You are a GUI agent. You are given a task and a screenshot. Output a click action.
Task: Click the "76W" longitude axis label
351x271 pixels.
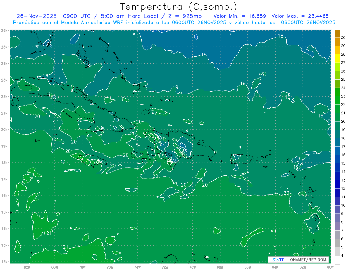click(x=110, y=267)
